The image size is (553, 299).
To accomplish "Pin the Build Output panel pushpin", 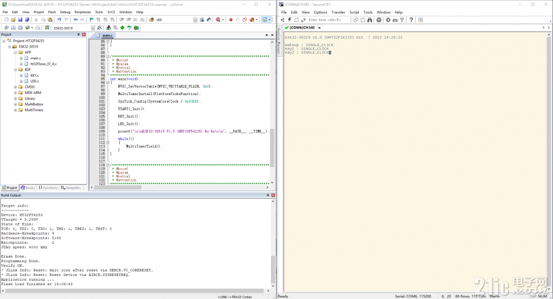I will pos(267,195).
